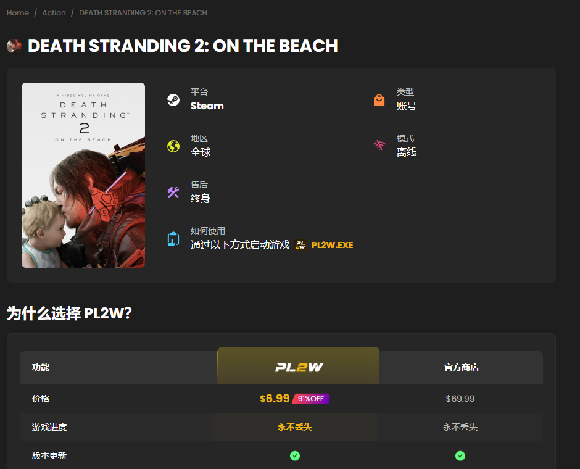Viewport: 580px width, 469px height.
Task: Click the Steam platform icon
Action: 173,100
